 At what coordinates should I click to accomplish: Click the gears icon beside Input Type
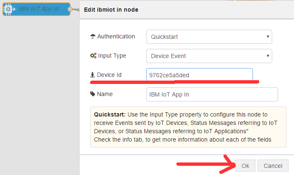93,56
